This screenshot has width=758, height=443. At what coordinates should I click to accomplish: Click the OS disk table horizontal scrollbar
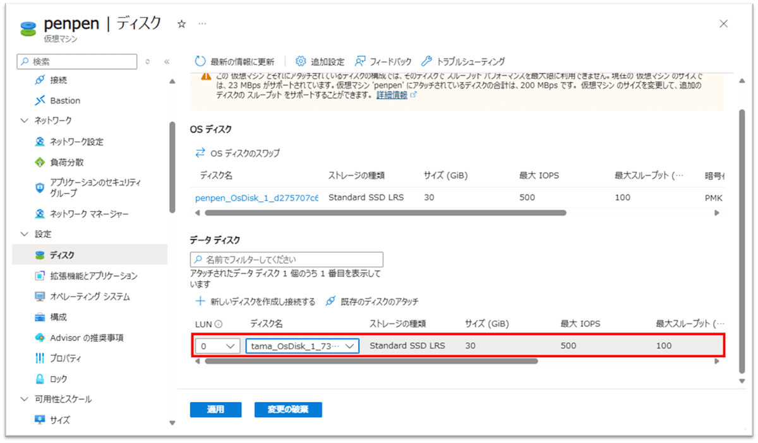(x=385, y=213)
